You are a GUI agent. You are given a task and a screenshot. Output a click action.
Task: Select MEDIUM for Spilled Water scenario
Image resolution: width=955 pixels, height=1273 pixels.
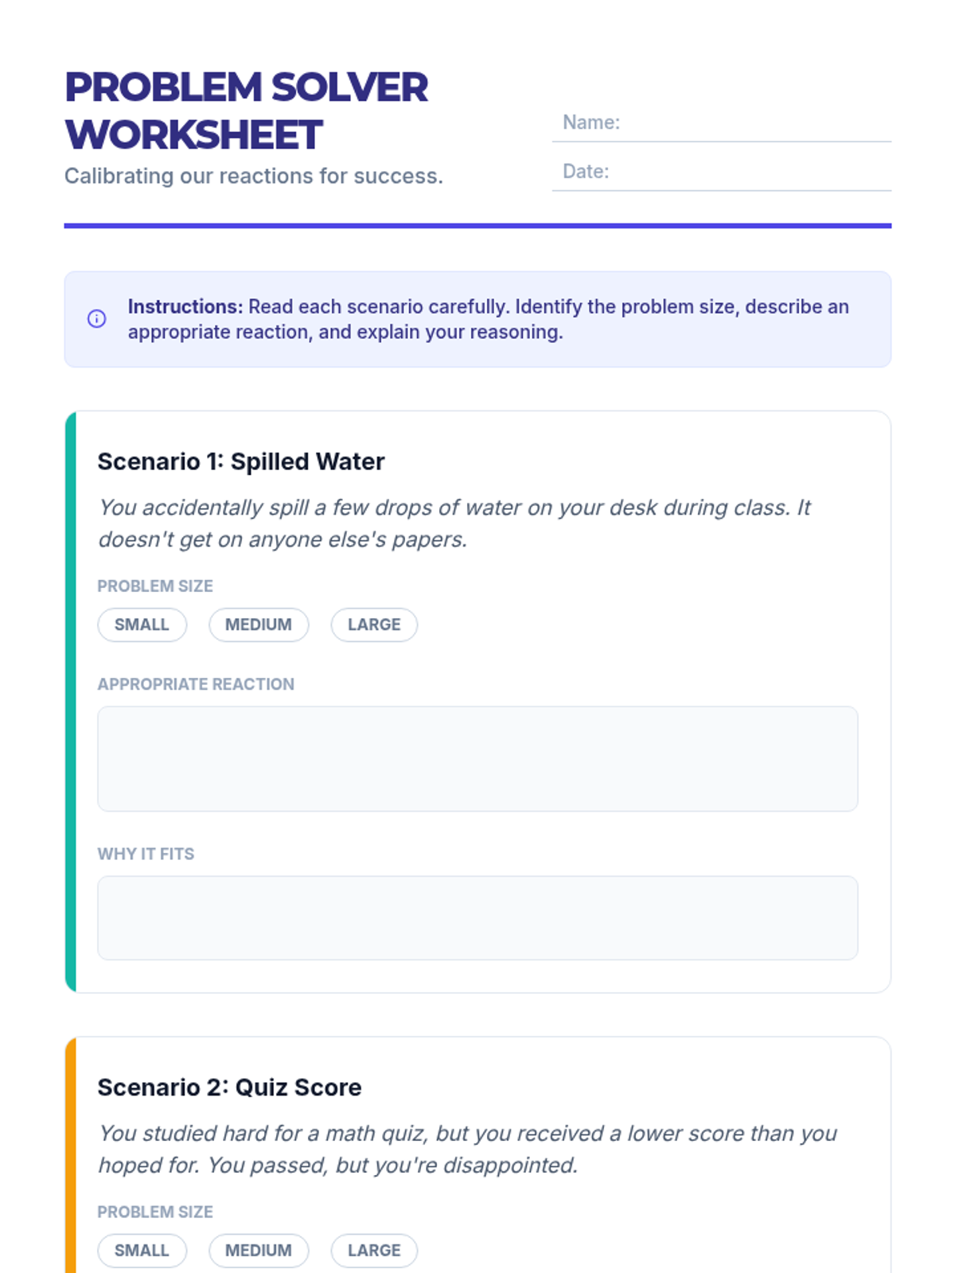point(259,625)
